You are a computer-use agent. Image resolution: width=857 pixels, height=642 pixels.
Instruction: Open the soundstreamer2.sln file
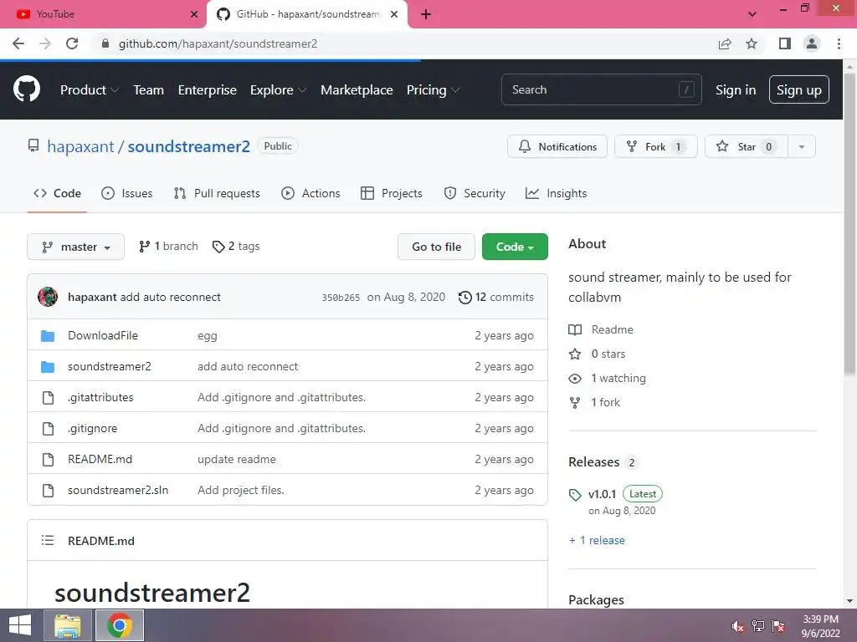(x=118, y=490)
